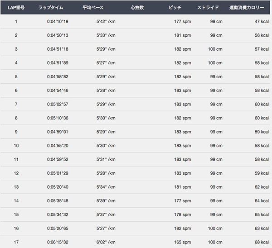272x248 pixels.
Task: Click pace 5'37" /km in lap 15
Action: (106, 215)
